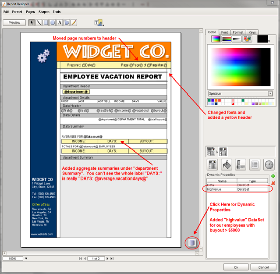Open the zoom percentage dropdown arrow
The width and height of the screenshot is (280, 274).
26,259
